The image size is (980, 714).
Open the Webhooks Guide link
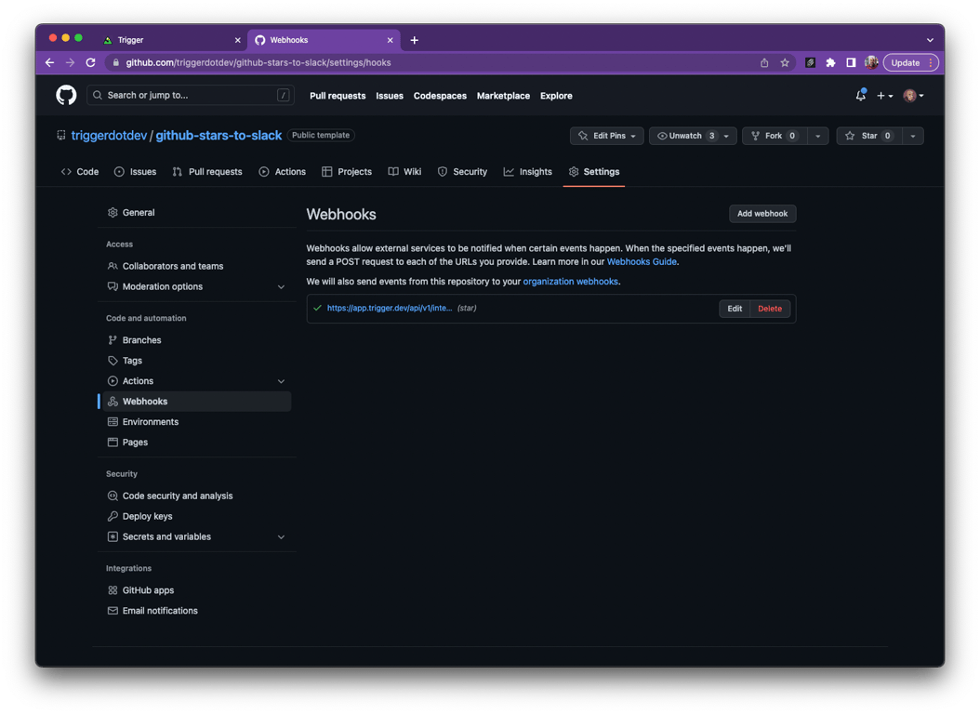coord(642,262)
